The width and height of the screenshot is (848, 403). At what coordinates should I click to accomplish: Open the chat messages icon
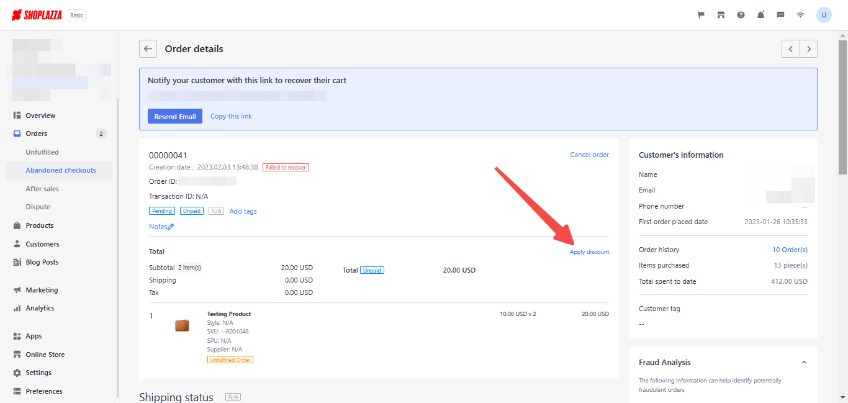(780, 15)
